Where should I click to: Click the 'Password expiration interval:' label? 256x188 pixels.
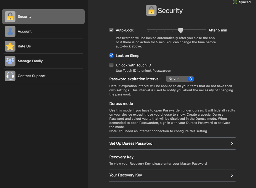[135, 79]
